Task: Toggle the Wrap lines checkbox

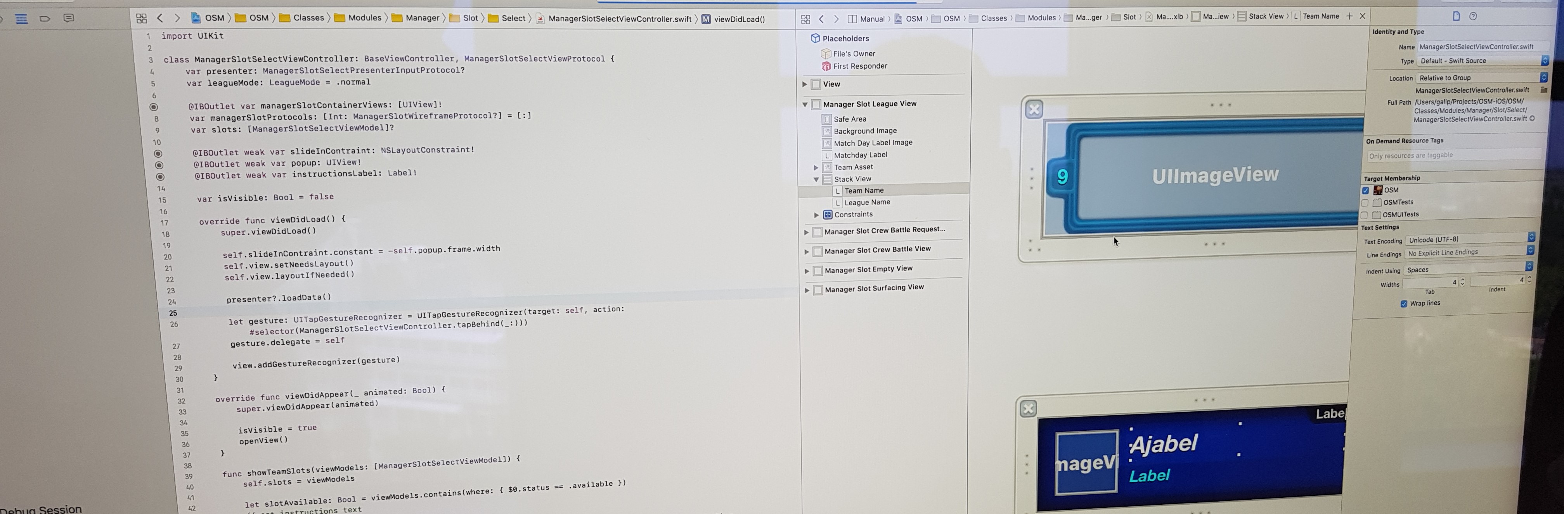Action: (1404, 304)
